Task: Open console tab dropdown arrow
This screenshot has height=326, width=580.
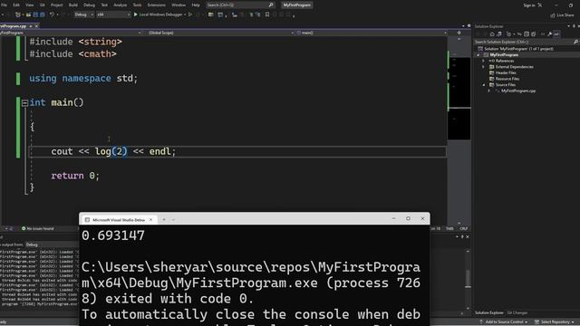Action: 173,220
